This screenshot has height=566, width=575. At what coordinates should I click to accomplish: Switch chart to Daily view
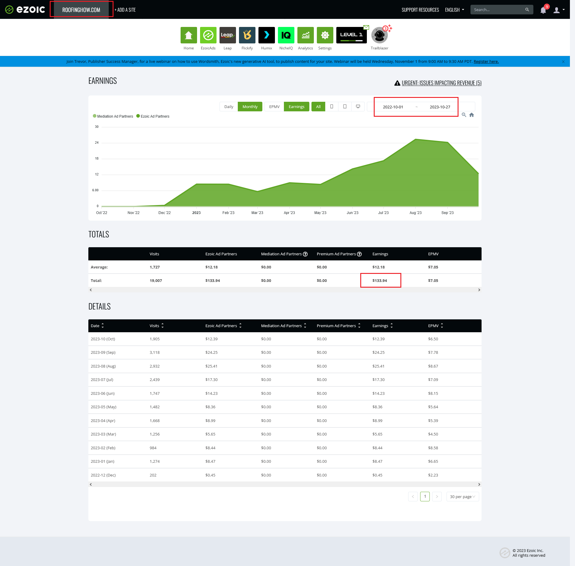click(x=229, y=107)
